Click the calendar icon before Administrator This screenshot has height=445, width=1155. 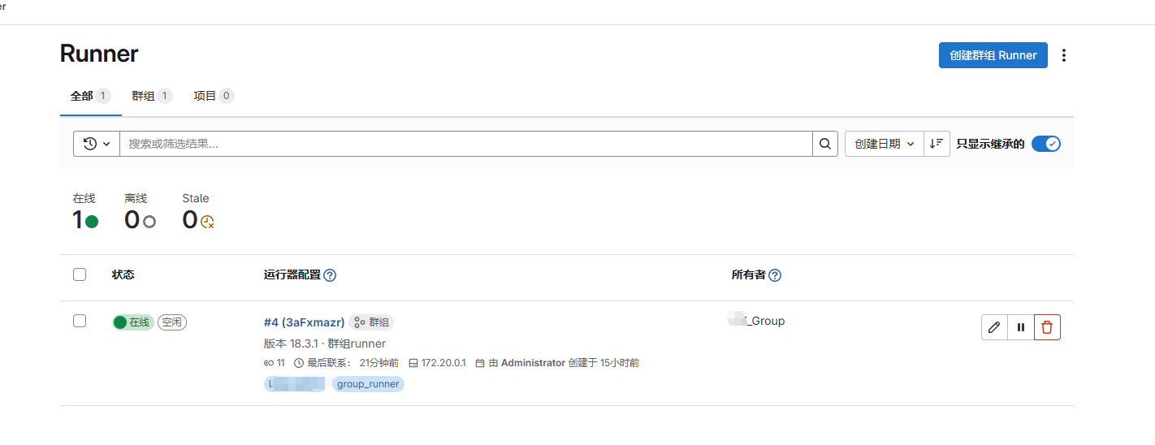tap(480, 363)
